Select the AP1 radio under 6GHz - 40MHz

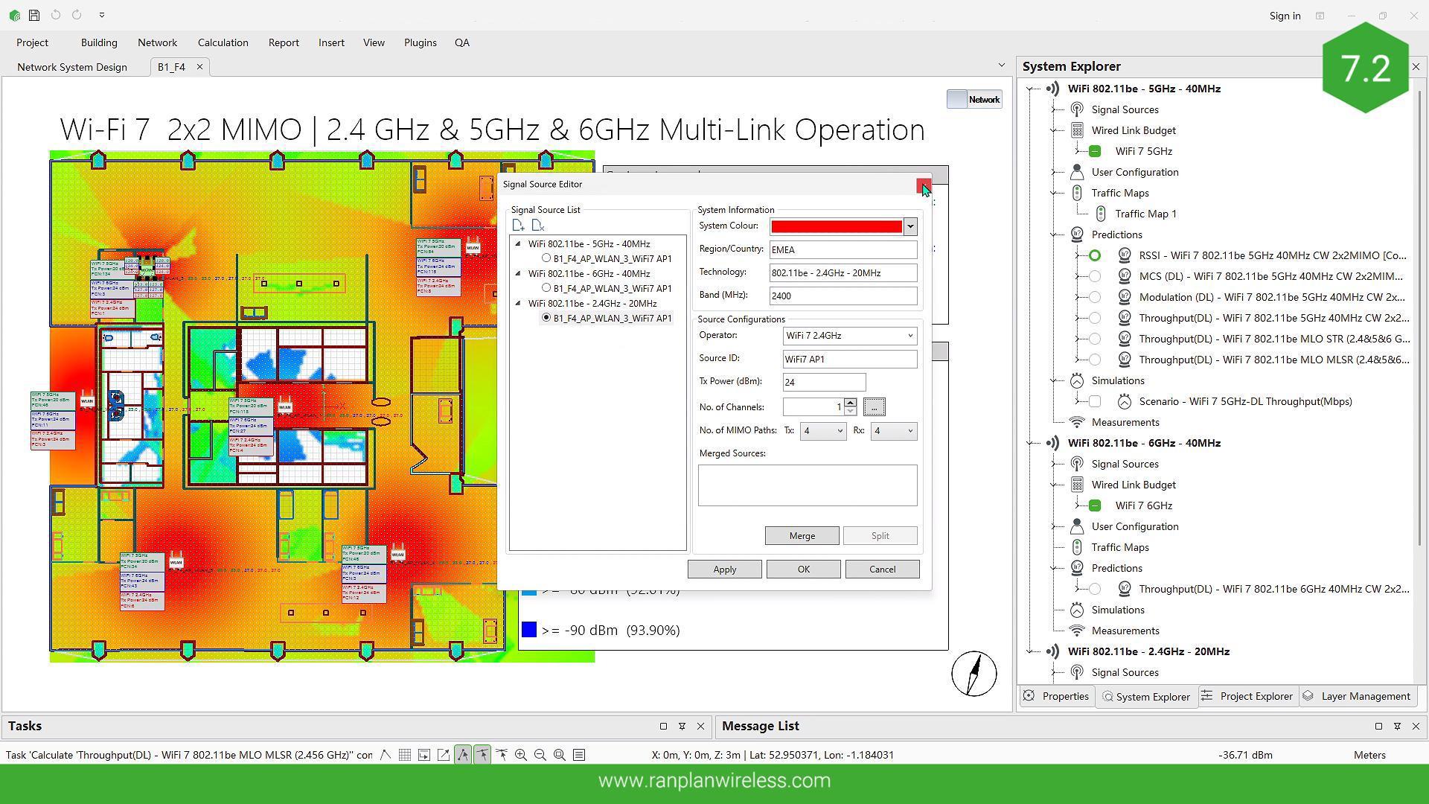pyautogui.click(x=546, y=288)
